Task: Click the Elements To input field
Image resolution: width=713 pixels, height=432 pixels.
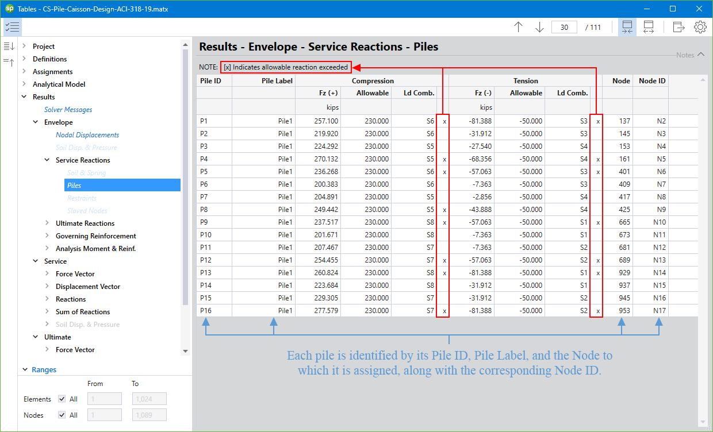Action: point(149,399)
